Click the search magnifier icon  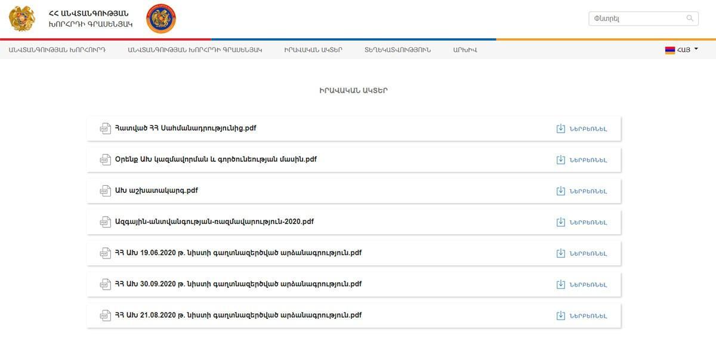690,19
